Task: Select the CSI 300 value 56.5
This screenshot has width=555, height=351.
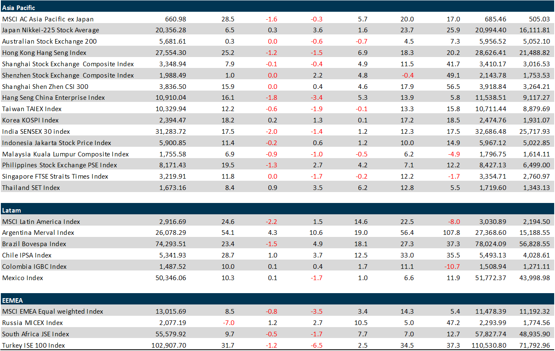Action: pos(454,87)
